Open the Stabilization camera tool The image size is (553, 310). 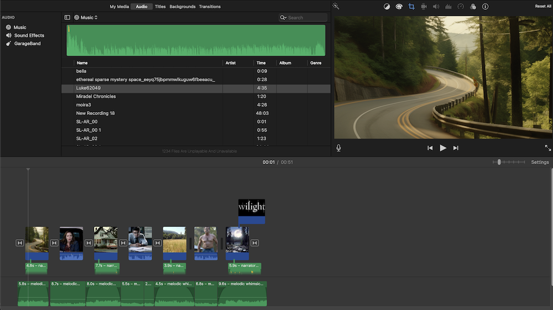424,6
